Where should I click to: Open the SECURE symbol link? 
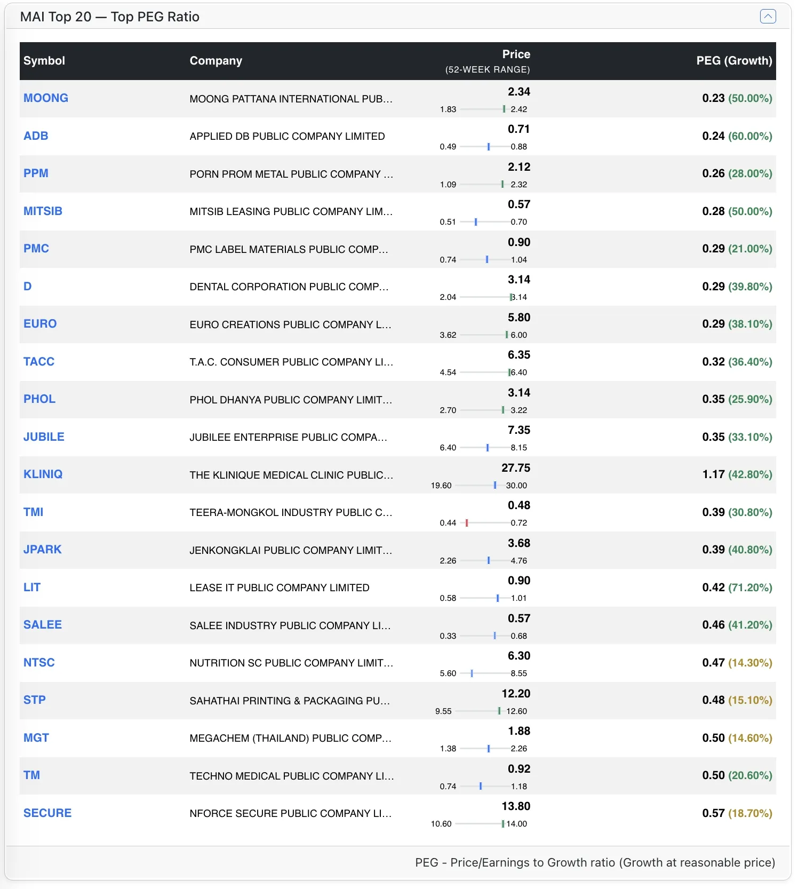coord(47,813)
